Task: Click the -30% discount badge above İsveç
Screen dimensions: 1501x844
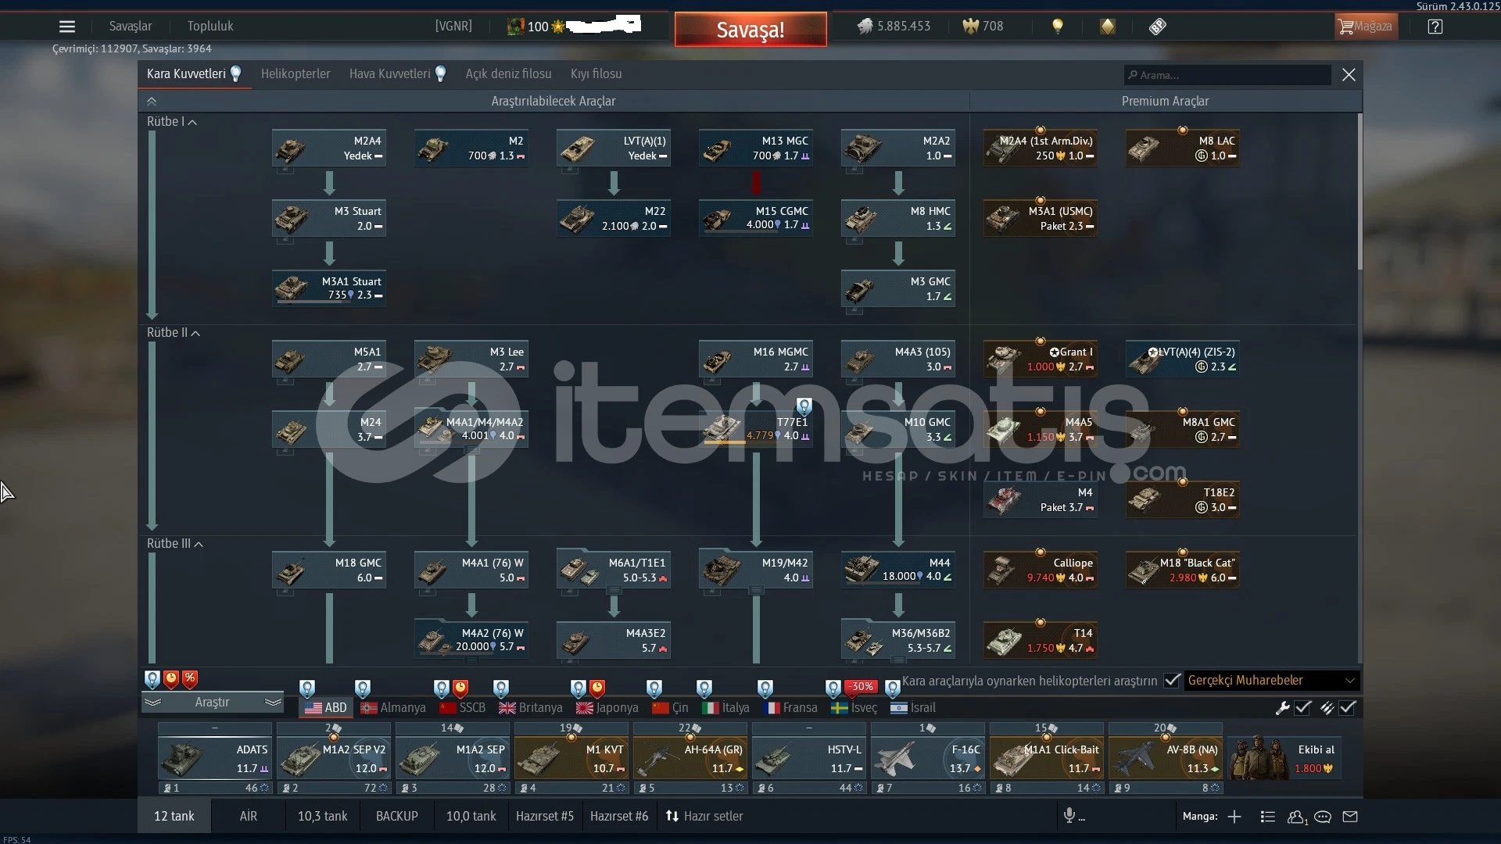Action: coord(862,686)
